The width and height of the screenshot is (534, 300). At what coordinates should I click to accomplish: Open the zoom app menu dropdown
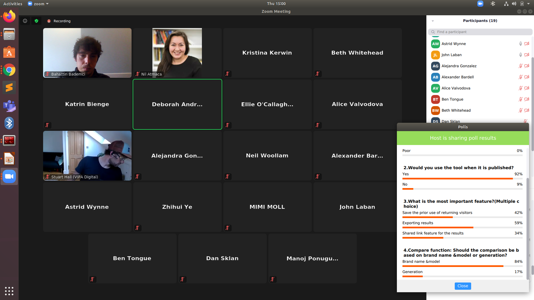[x=38, y=4]
